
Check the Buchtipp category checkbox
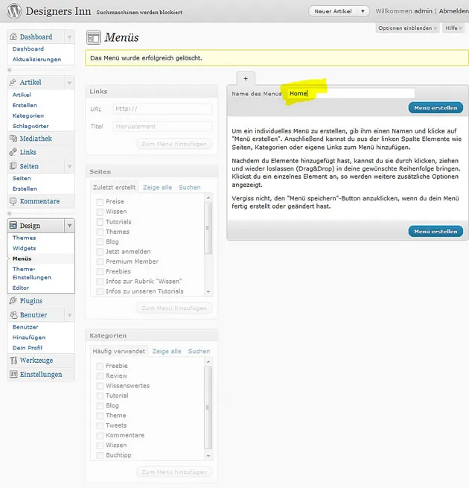point(100,455)
